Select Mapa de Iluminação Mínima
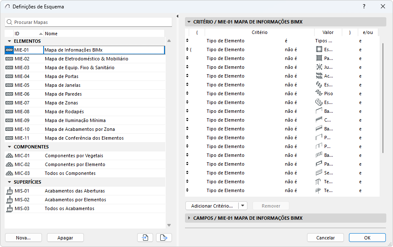Screen dimensions: 393x247 tap(75, 120)
